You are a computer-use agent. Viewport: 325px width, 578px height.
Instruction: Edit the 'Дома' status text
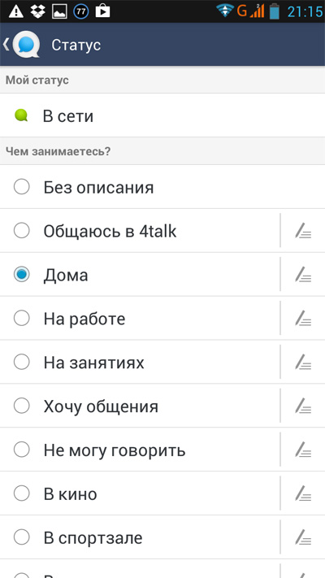tap(303, 275)
